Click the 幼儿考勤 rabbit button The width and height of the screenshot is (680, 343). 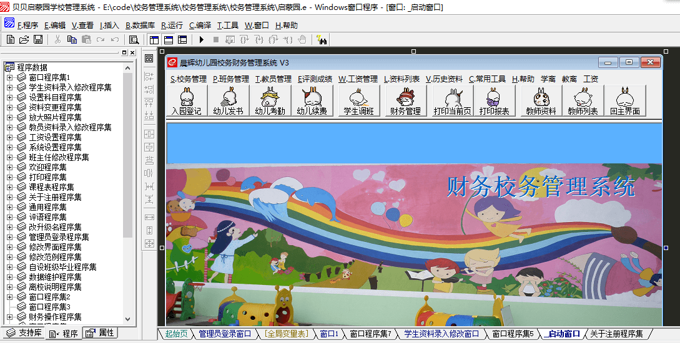pyautogui.click(x=270, y=101)
